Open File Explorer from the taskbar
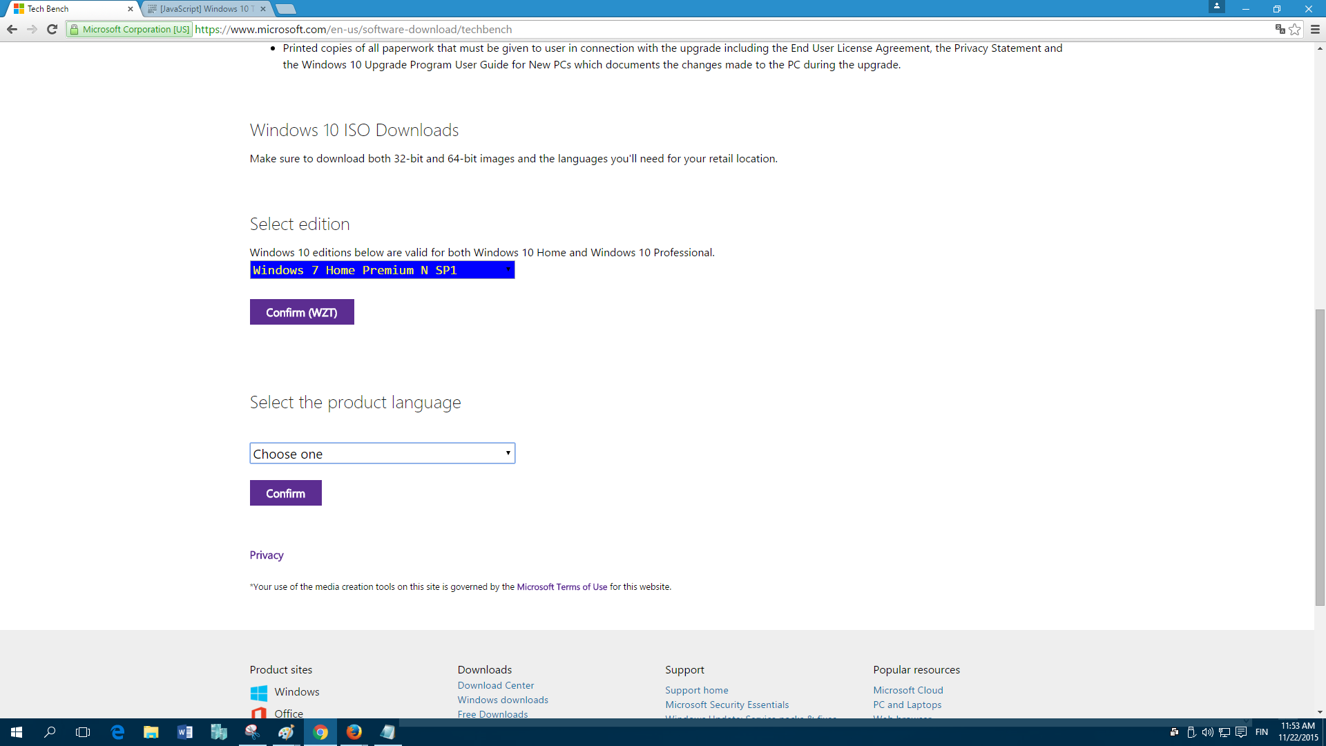Viewport: 1326px width, 746px height. point(151,732)
